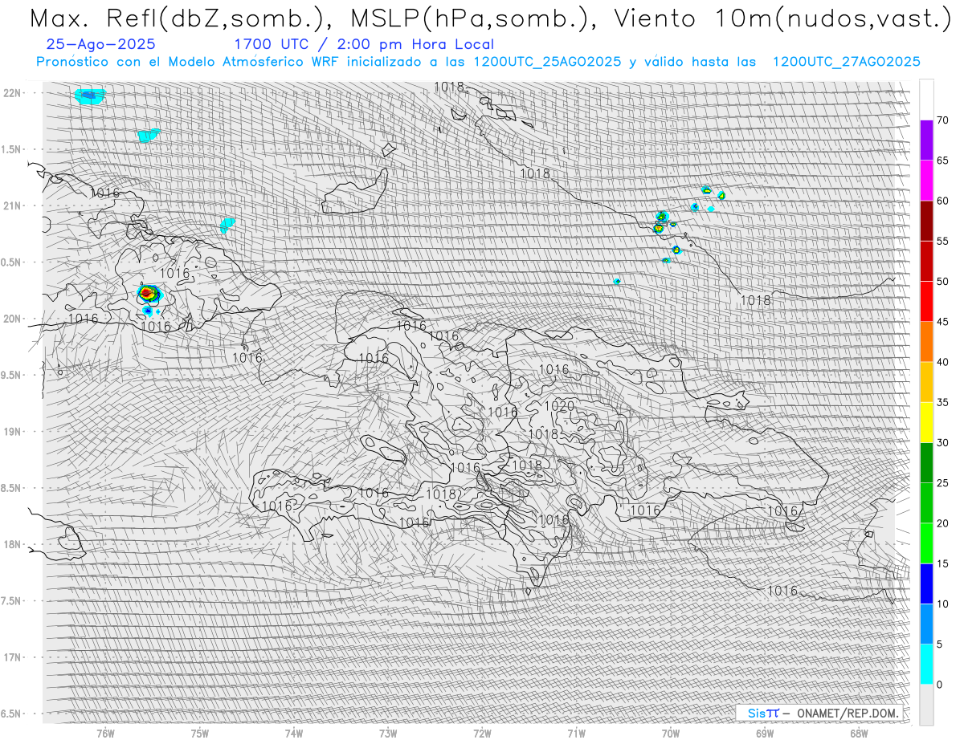Click the '69W' longitude axis label
The height and width of the screenshot is (744, 964).
[x=765, y=734]
